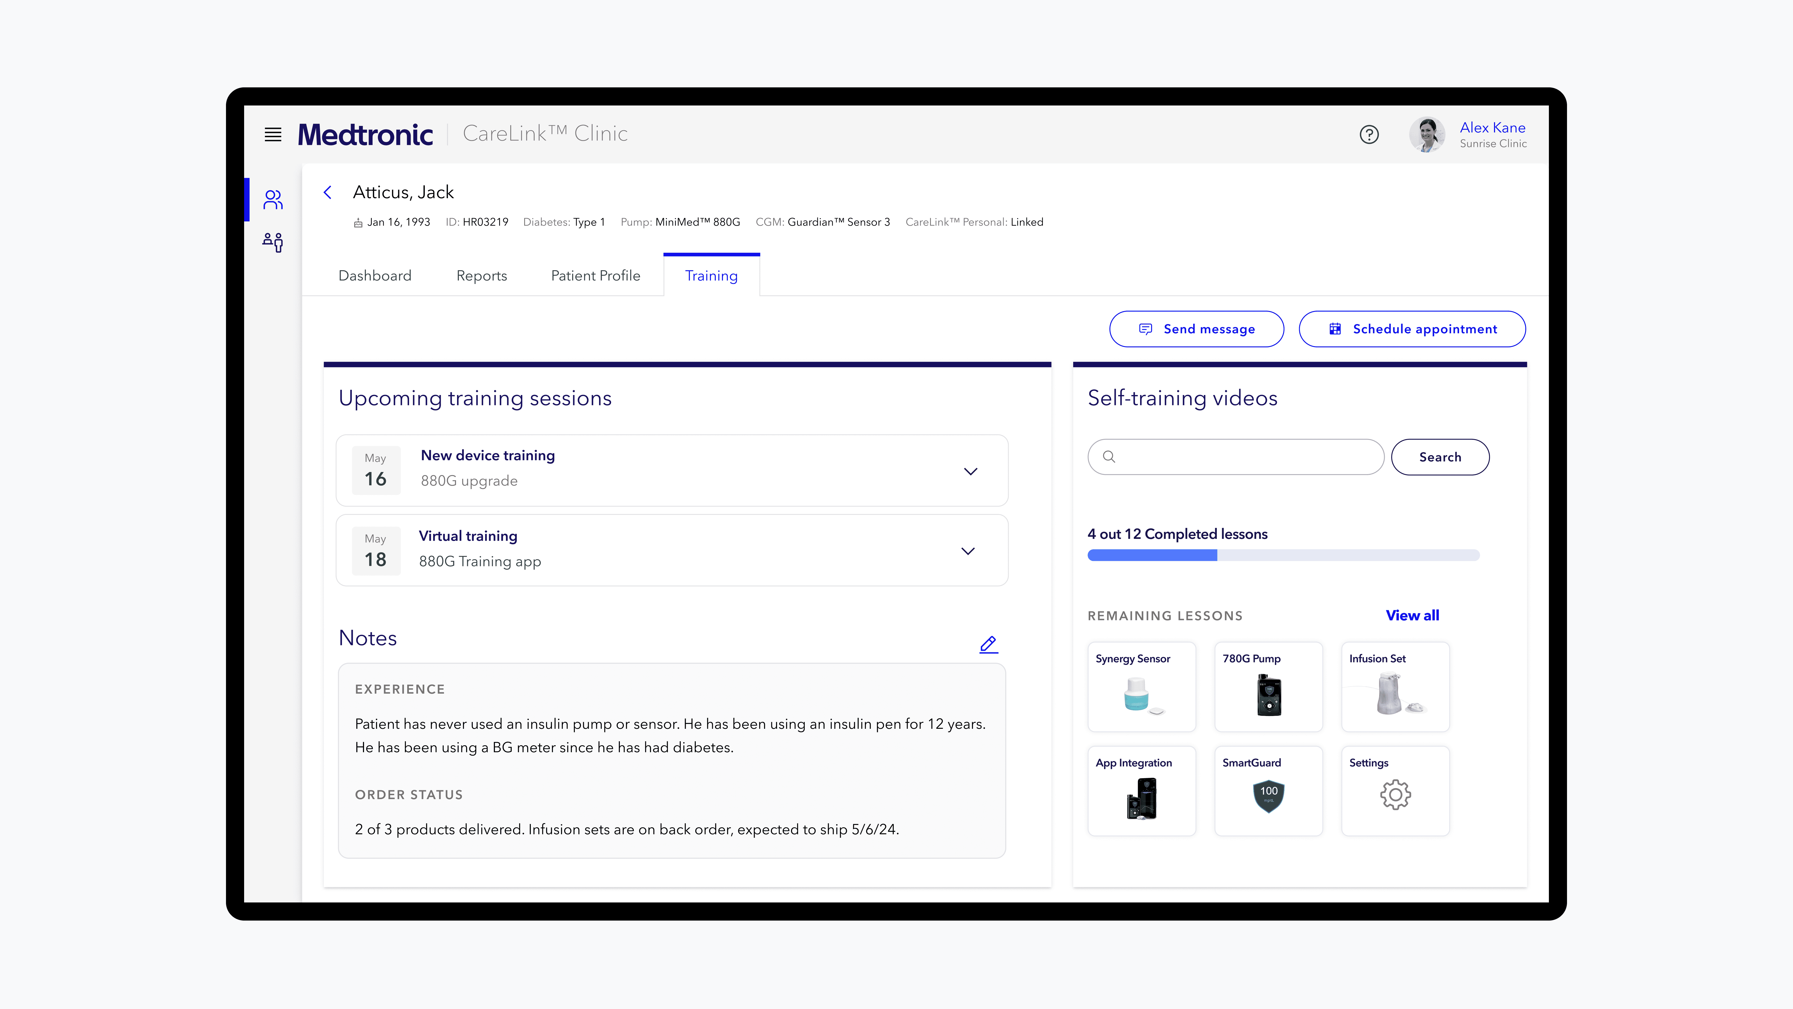This screenshot has height=1009, width=1793.
Task: Select the Patient Profile tab
Action: coord(595,276)
